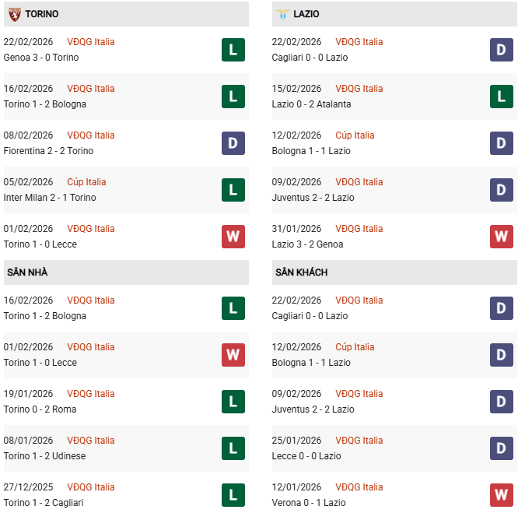Screen dimensions: 518x513
Task: Click the L badge for Torino 0 - 2 Roma
Action: pos(233,402)
